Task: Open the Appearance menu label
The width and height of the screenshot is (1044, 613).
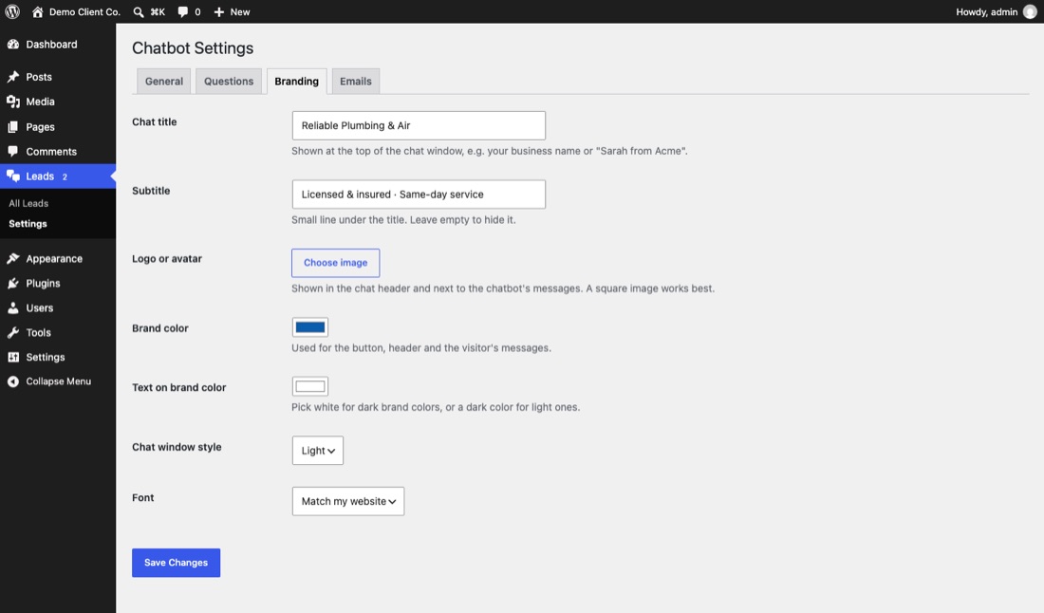Action: (x=54, y=258)
